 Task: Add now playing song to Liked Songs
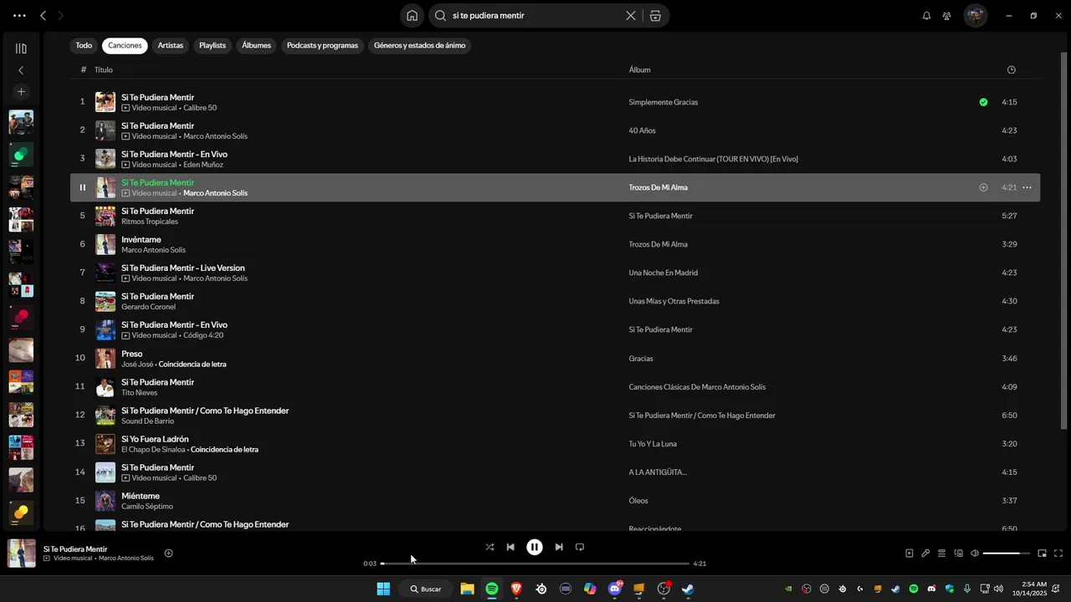[x=168, y=553]
